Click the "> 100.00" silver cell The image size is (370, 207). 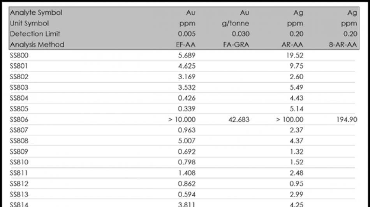coord(289,120)
